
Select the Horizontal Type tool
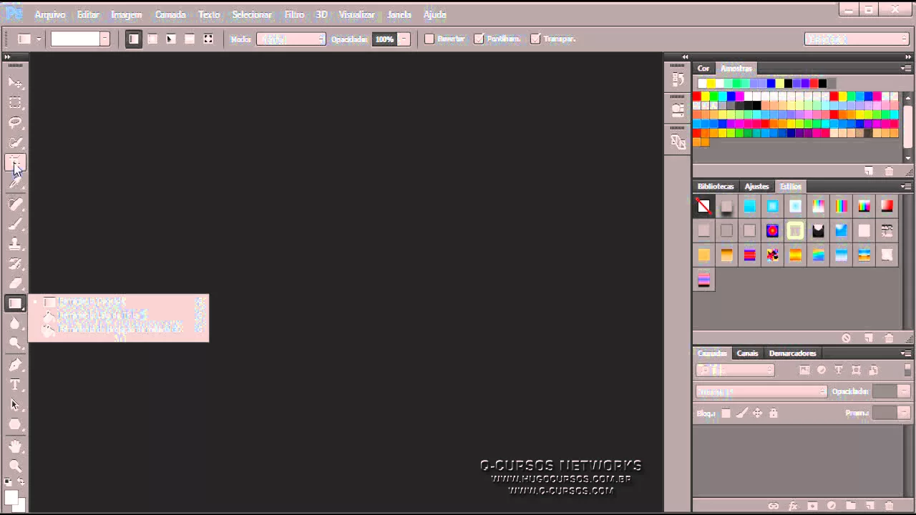click(x=15, y=385)
